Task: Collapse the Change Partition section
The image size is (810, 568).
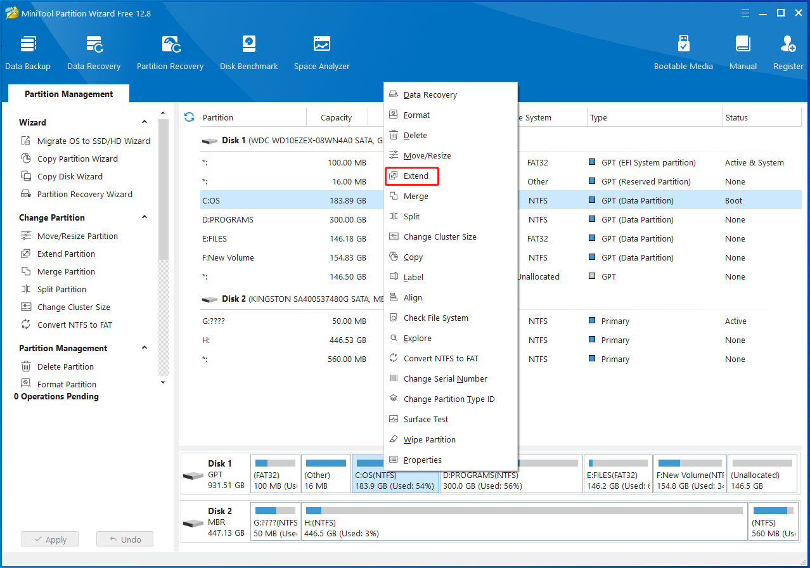Action: tap(145, 217)
